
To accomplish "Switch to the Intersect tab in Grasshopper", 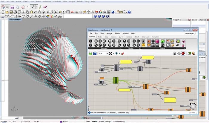I will [x=145, y=37].
